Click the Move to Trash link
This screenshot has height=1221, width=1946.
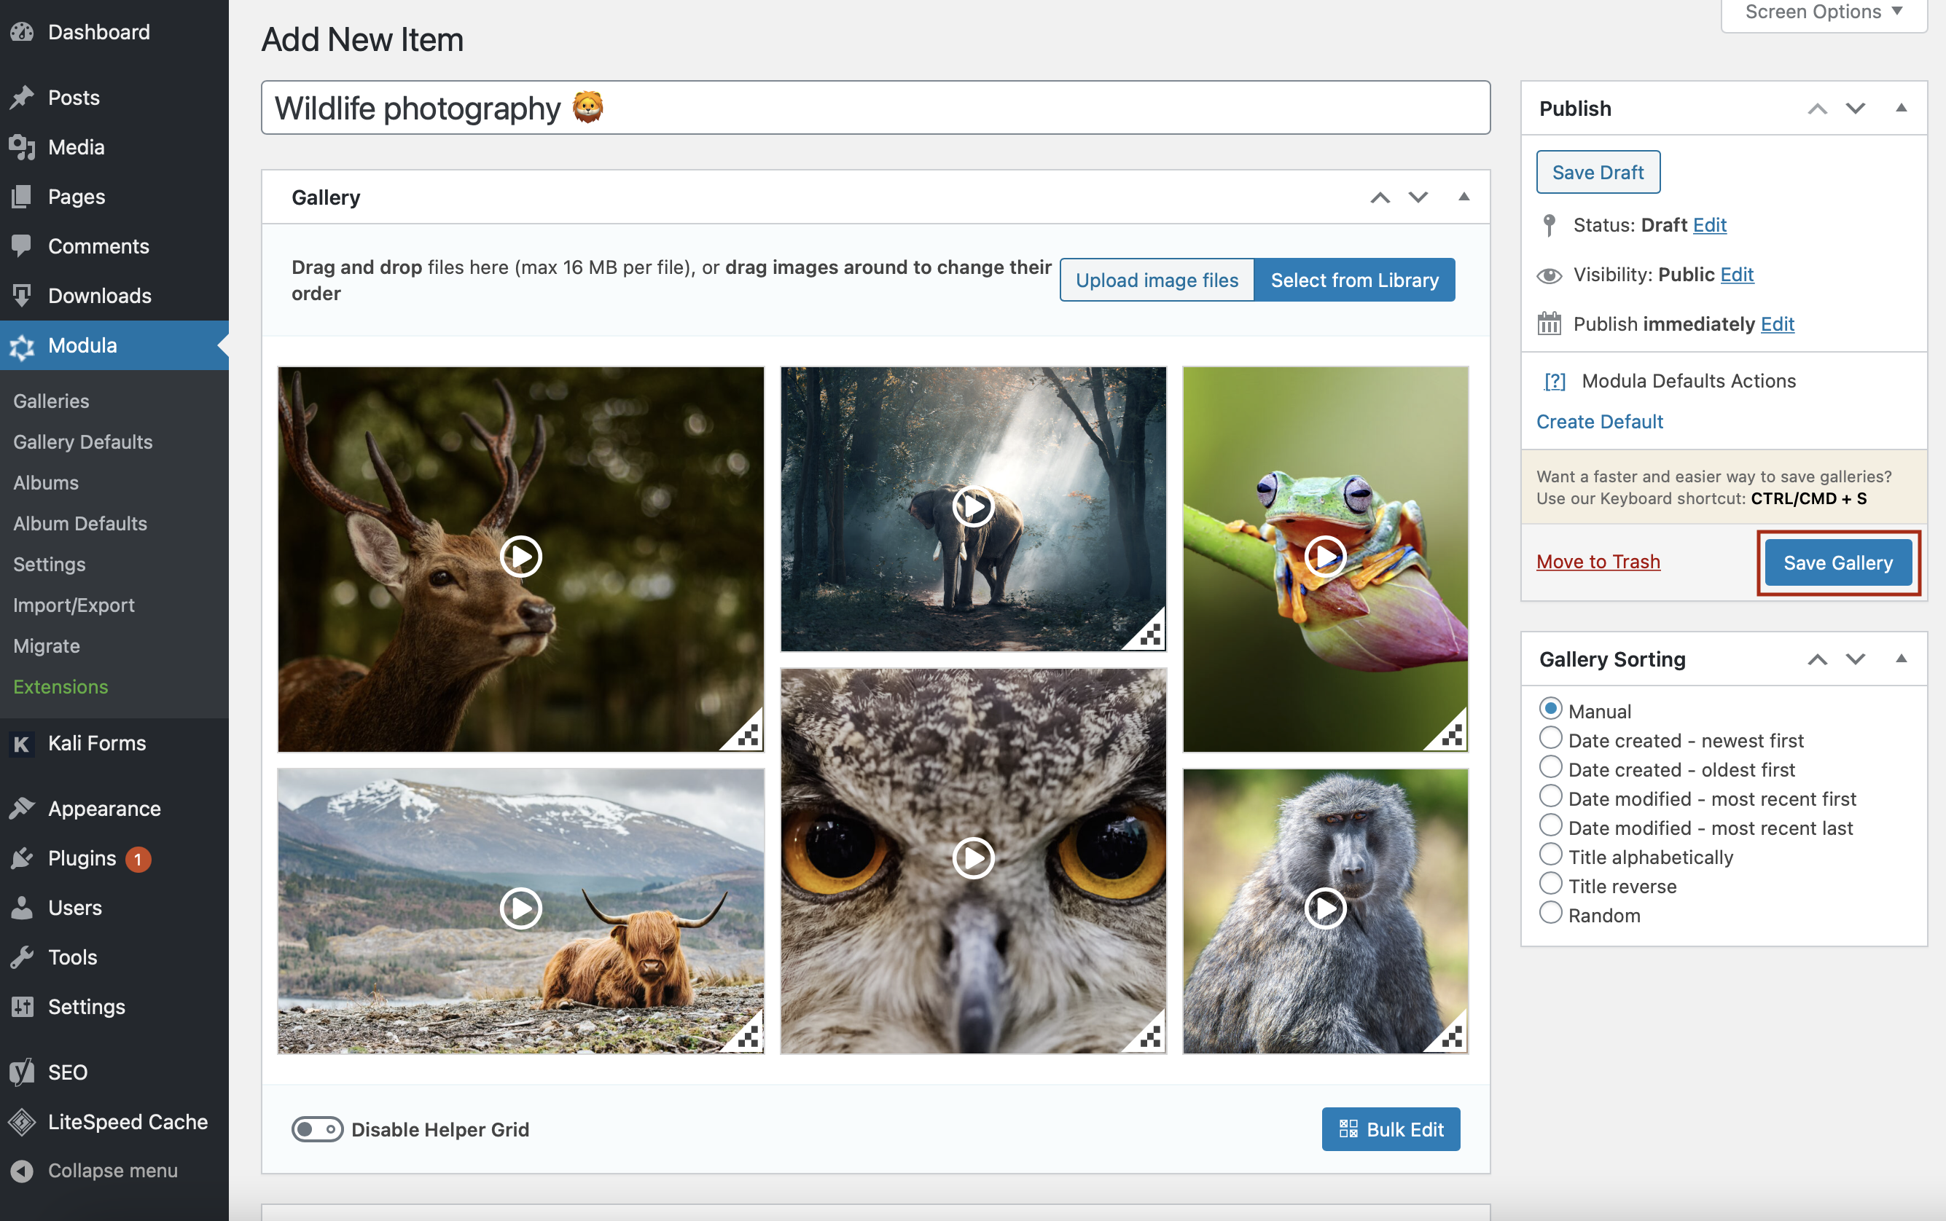pyautogui.click(x=1597, y=561)
